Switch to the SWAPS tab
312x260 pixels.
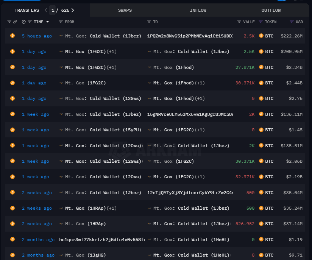click(125, 10)
